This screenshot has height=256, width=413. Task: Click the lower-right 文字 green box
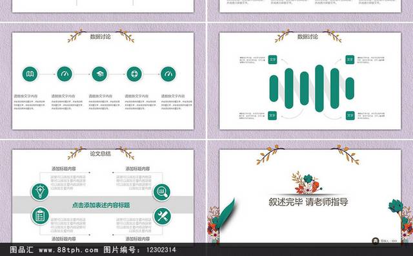click(350, 116)
